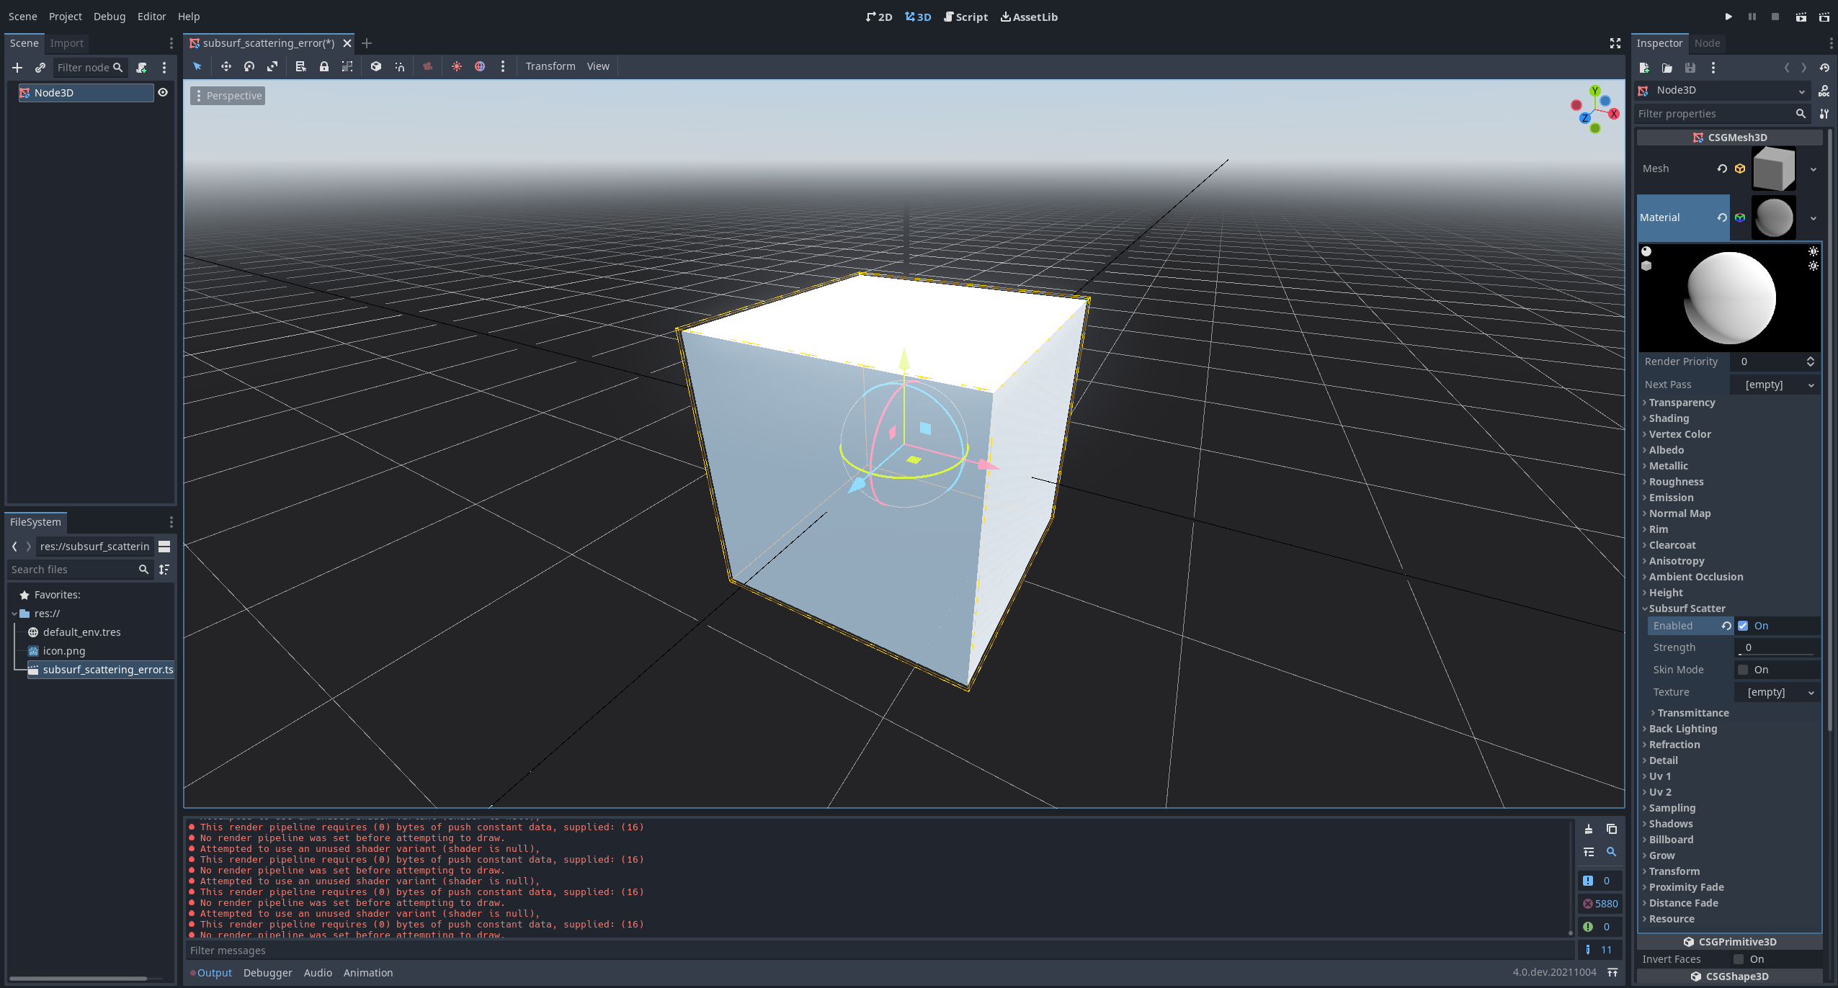1838x988 pixels.
Task: Increase Render Priority with the stepper
Action: (x=1811, y=358)
